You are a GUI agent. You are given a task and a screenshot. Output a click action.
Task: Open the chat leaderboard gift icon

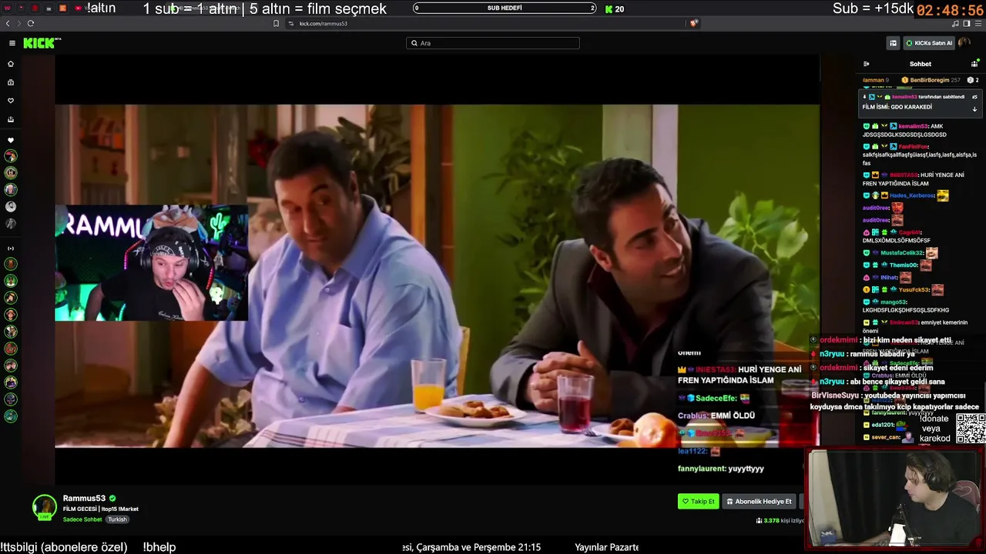(974, 64)
